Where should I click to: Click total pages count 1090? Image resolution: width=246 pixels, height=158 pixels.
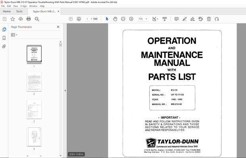(x=95, y=19)
